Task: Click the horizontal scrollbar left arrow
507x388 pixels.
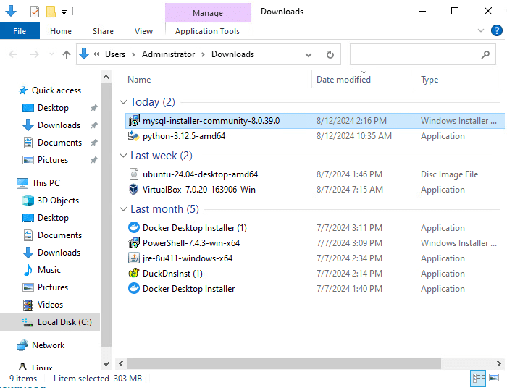Action: coord(121,363)
